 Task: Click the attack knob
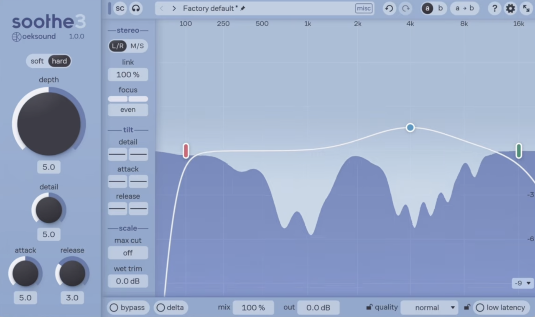pyautogui.click(x=25, y=273)
